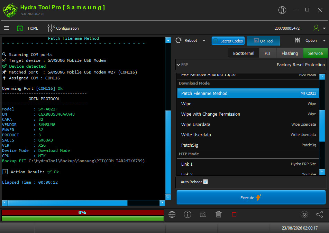Clear log with trash icon
Image resolution: width=329 pixels, height=233 pixels.
point(219,214)
